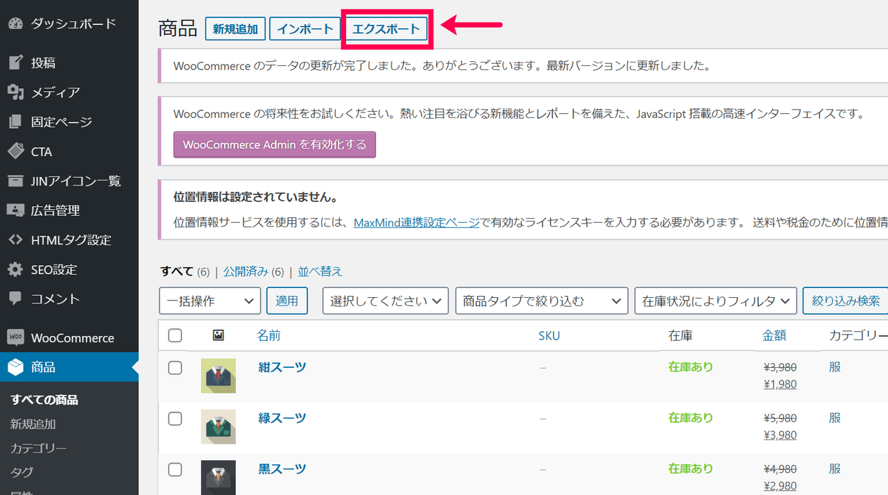Click the code brackets icon beside HTMLタグ設定
This screenshot has width=888, height=495.
(16, 240)
